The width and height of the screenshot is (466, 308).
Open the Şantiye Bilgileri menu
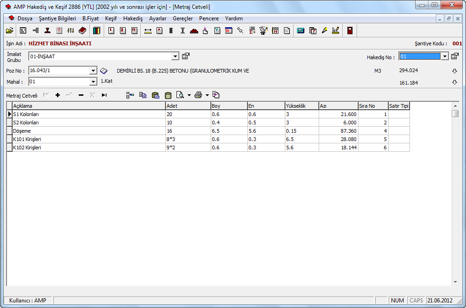tap(57, 18)
